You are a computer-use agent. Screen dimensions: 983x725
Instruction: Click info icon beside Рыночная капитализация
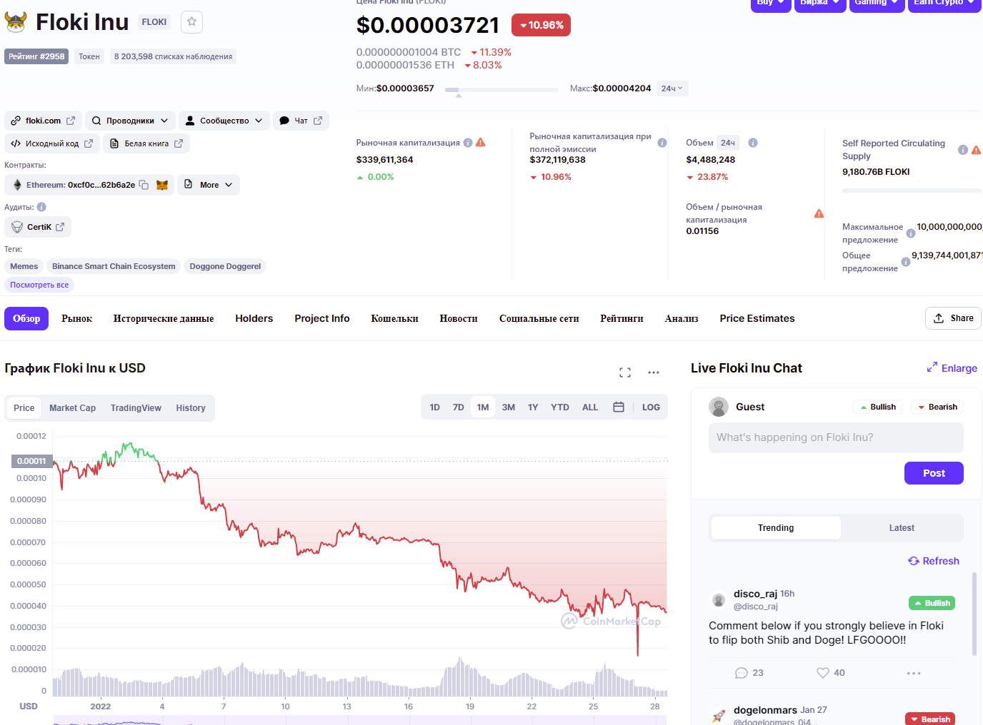468,143
